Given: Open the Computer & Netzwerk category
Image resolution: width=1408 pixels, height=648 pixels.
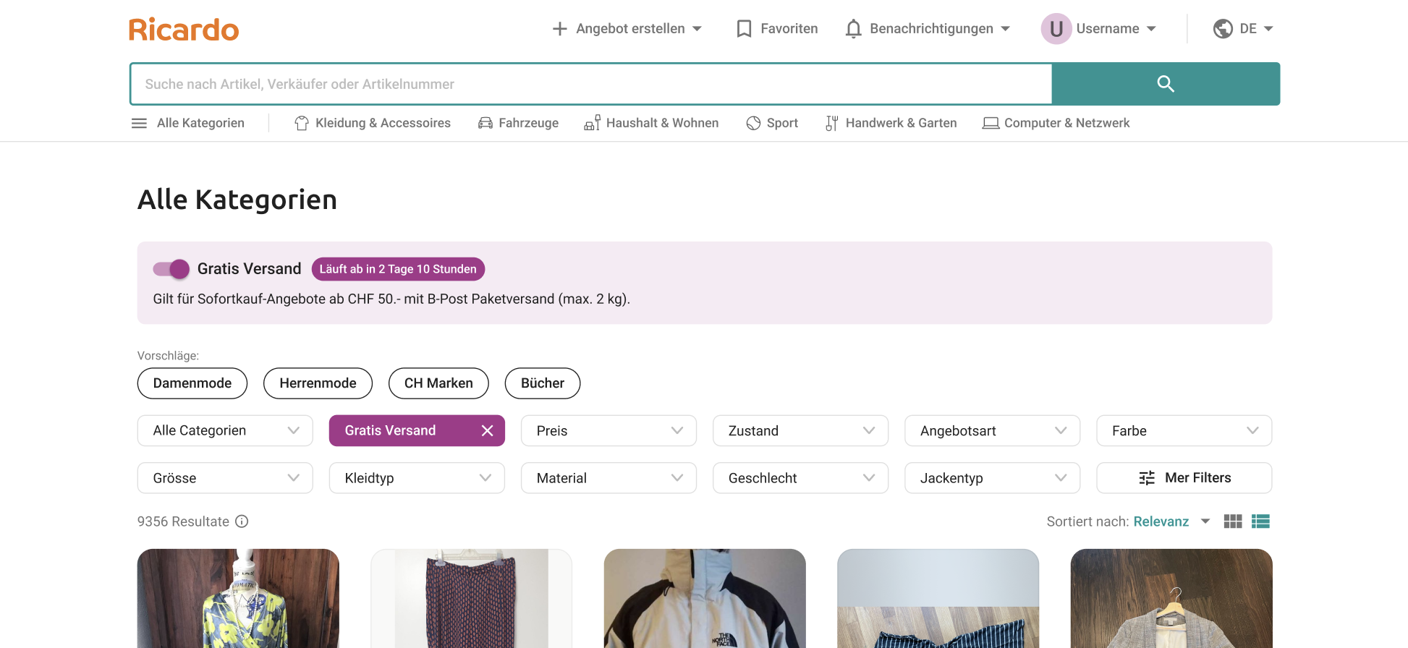Looking at the screenshot, I should [x=1056, y=123].
